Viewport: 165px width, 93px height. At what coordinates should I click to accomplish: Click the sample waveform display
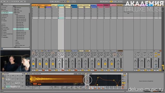57,79
